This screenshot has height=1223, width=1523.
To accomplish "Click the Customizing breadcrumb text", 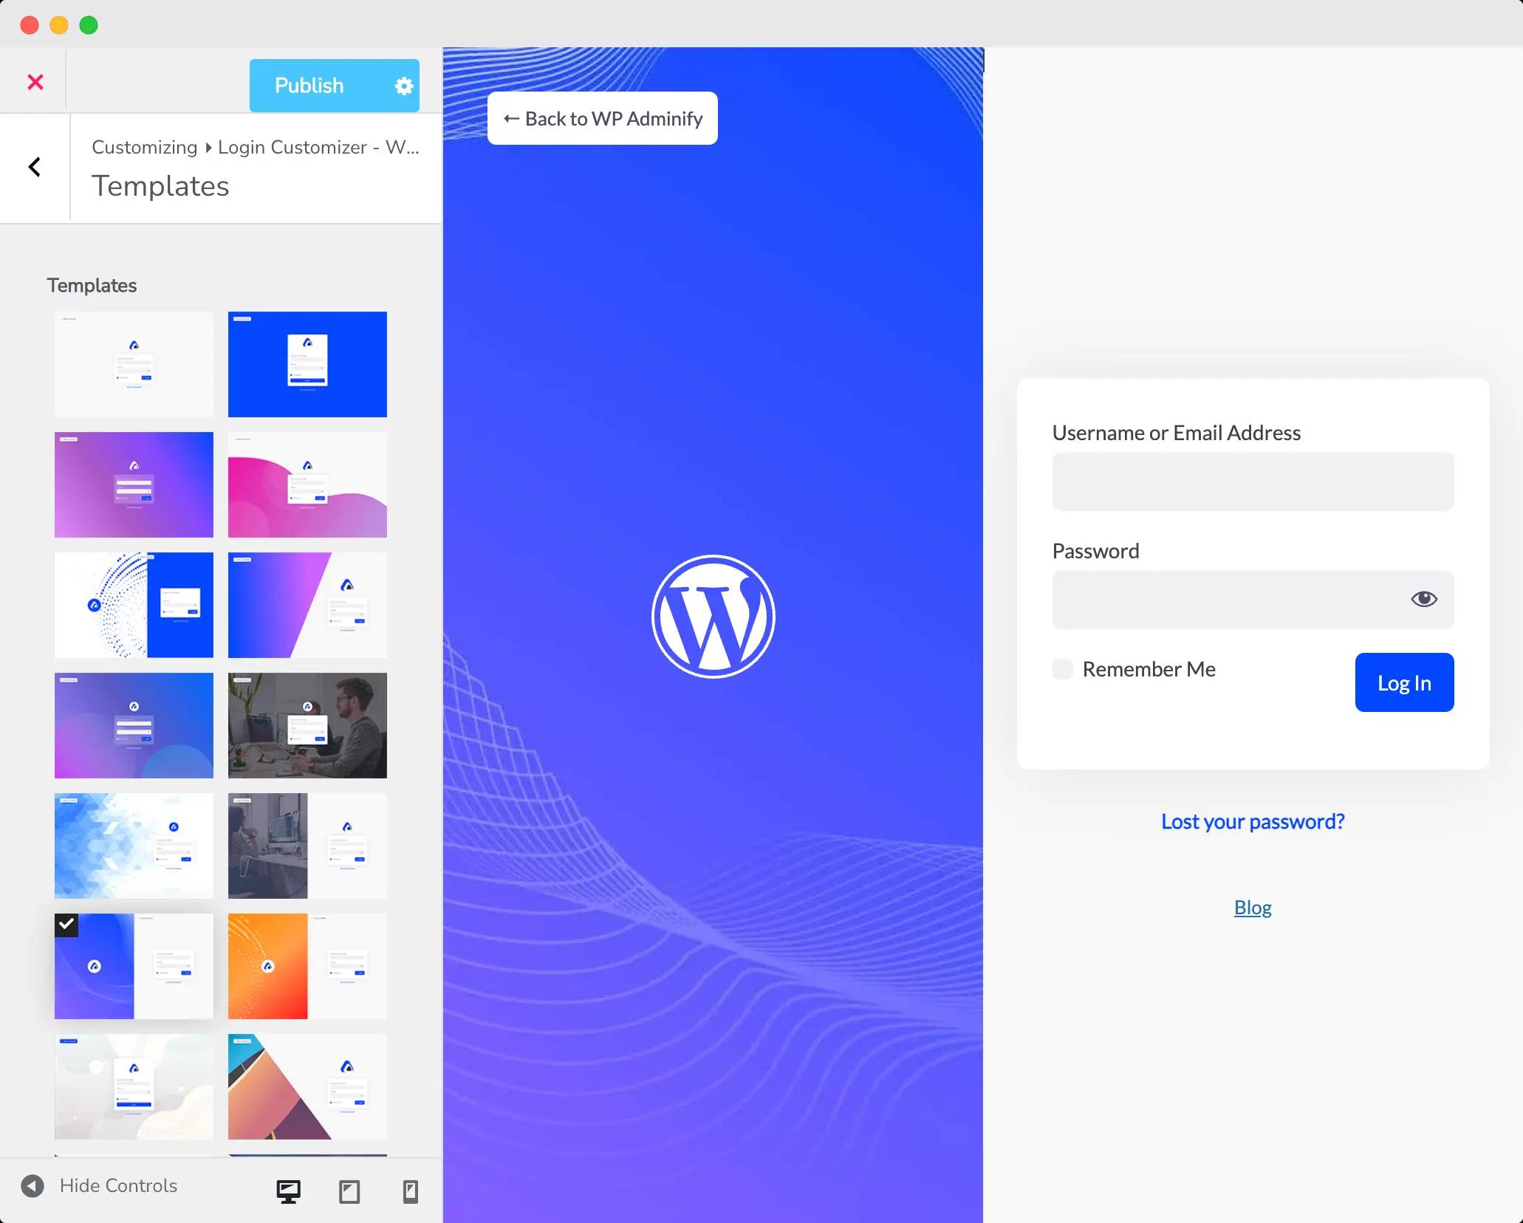I will click(145, 147).
